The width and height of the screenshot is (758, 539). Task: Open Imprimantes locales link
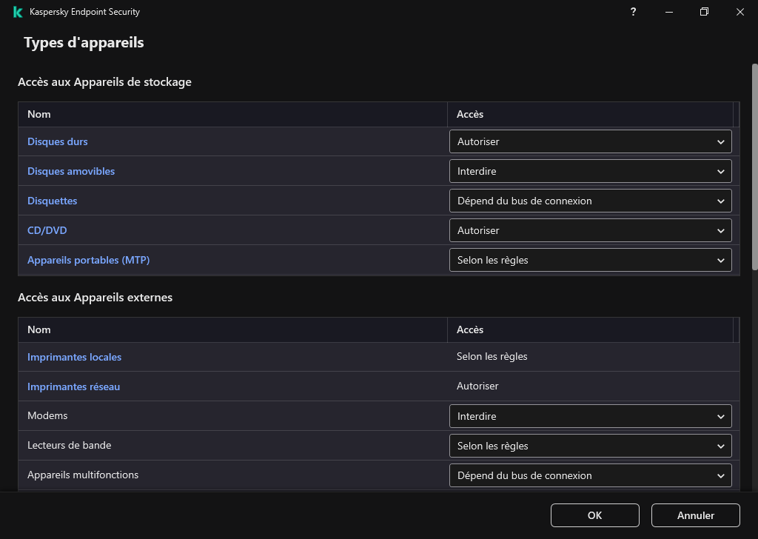click(75, 357)
